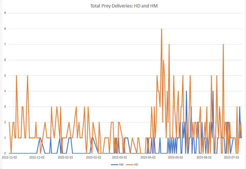This screenshot has width=246, height=169.
Task: Click the y-axis label 6
Action: [5, 60]
